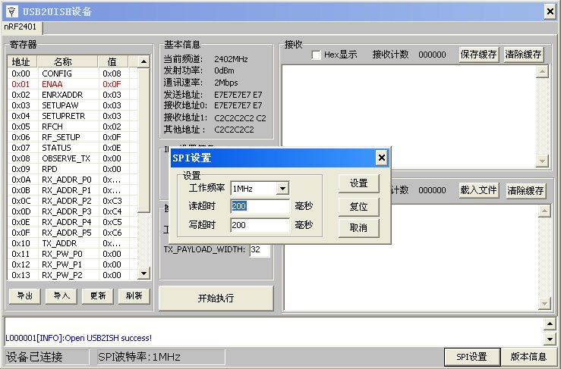Viewport: 561px width, 369px height.
Task: Select the RFCH register row
Action: coord(72,127)
